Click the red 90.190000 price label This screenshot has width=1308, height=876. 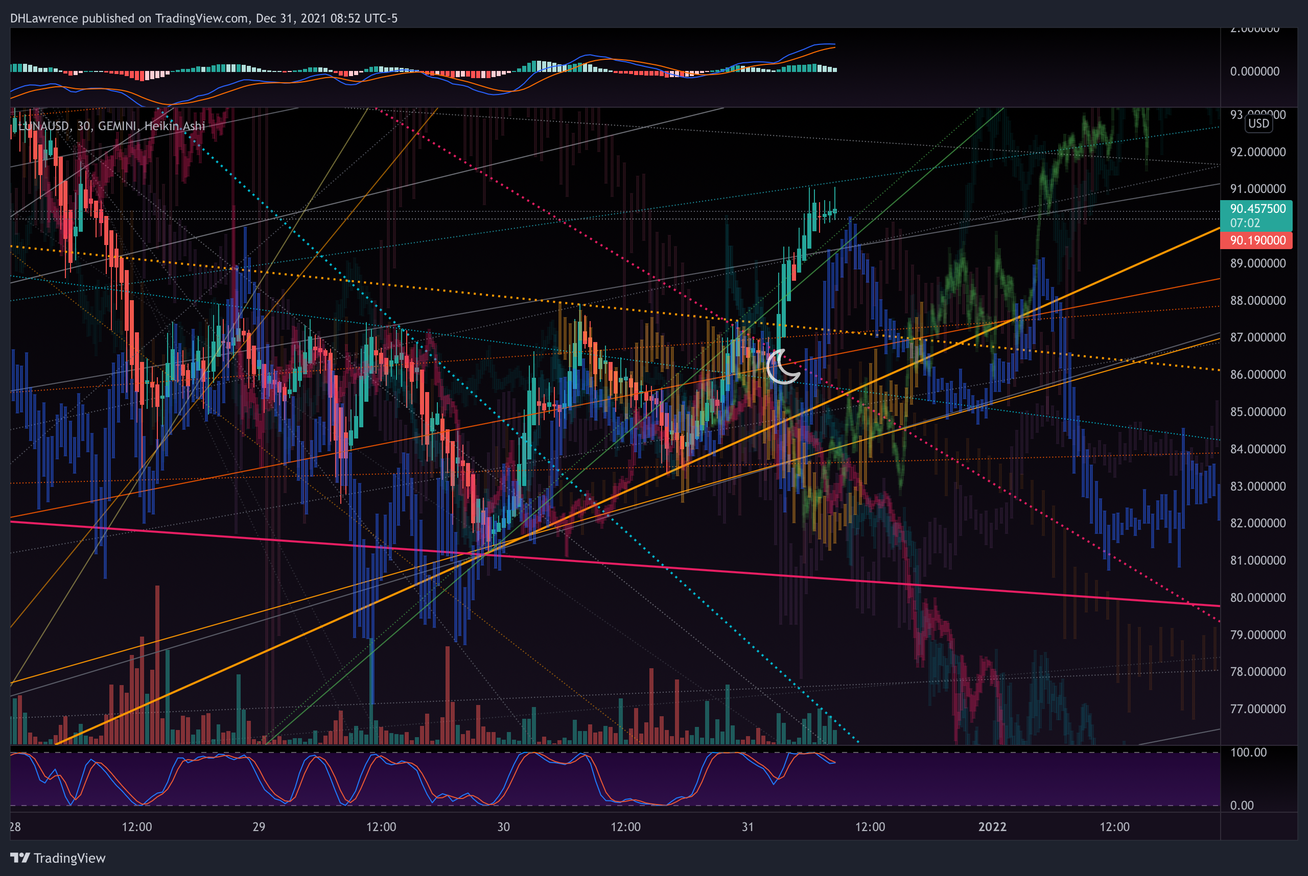tap(1256, 240)
